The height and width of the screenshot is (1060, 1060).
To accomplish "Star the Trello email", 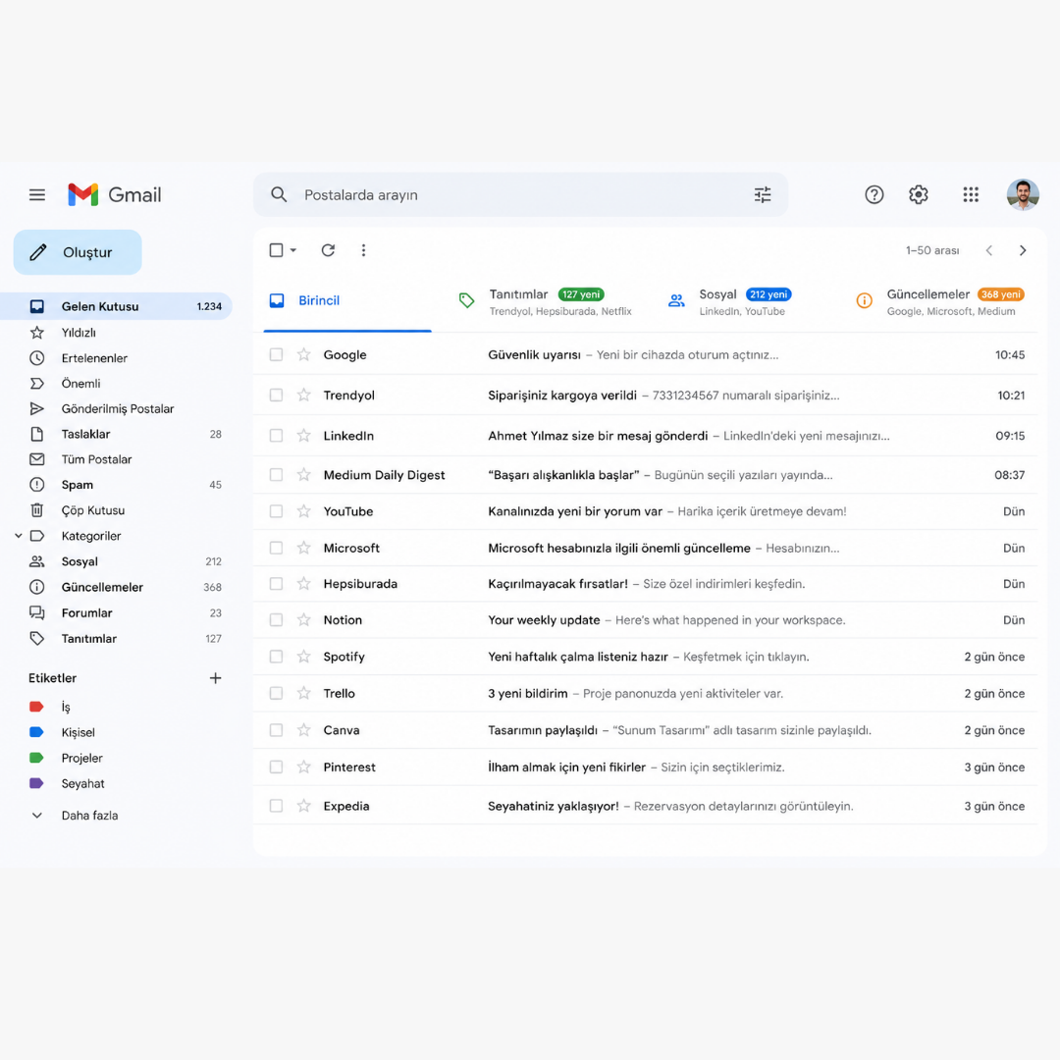I will coord(303,693).
